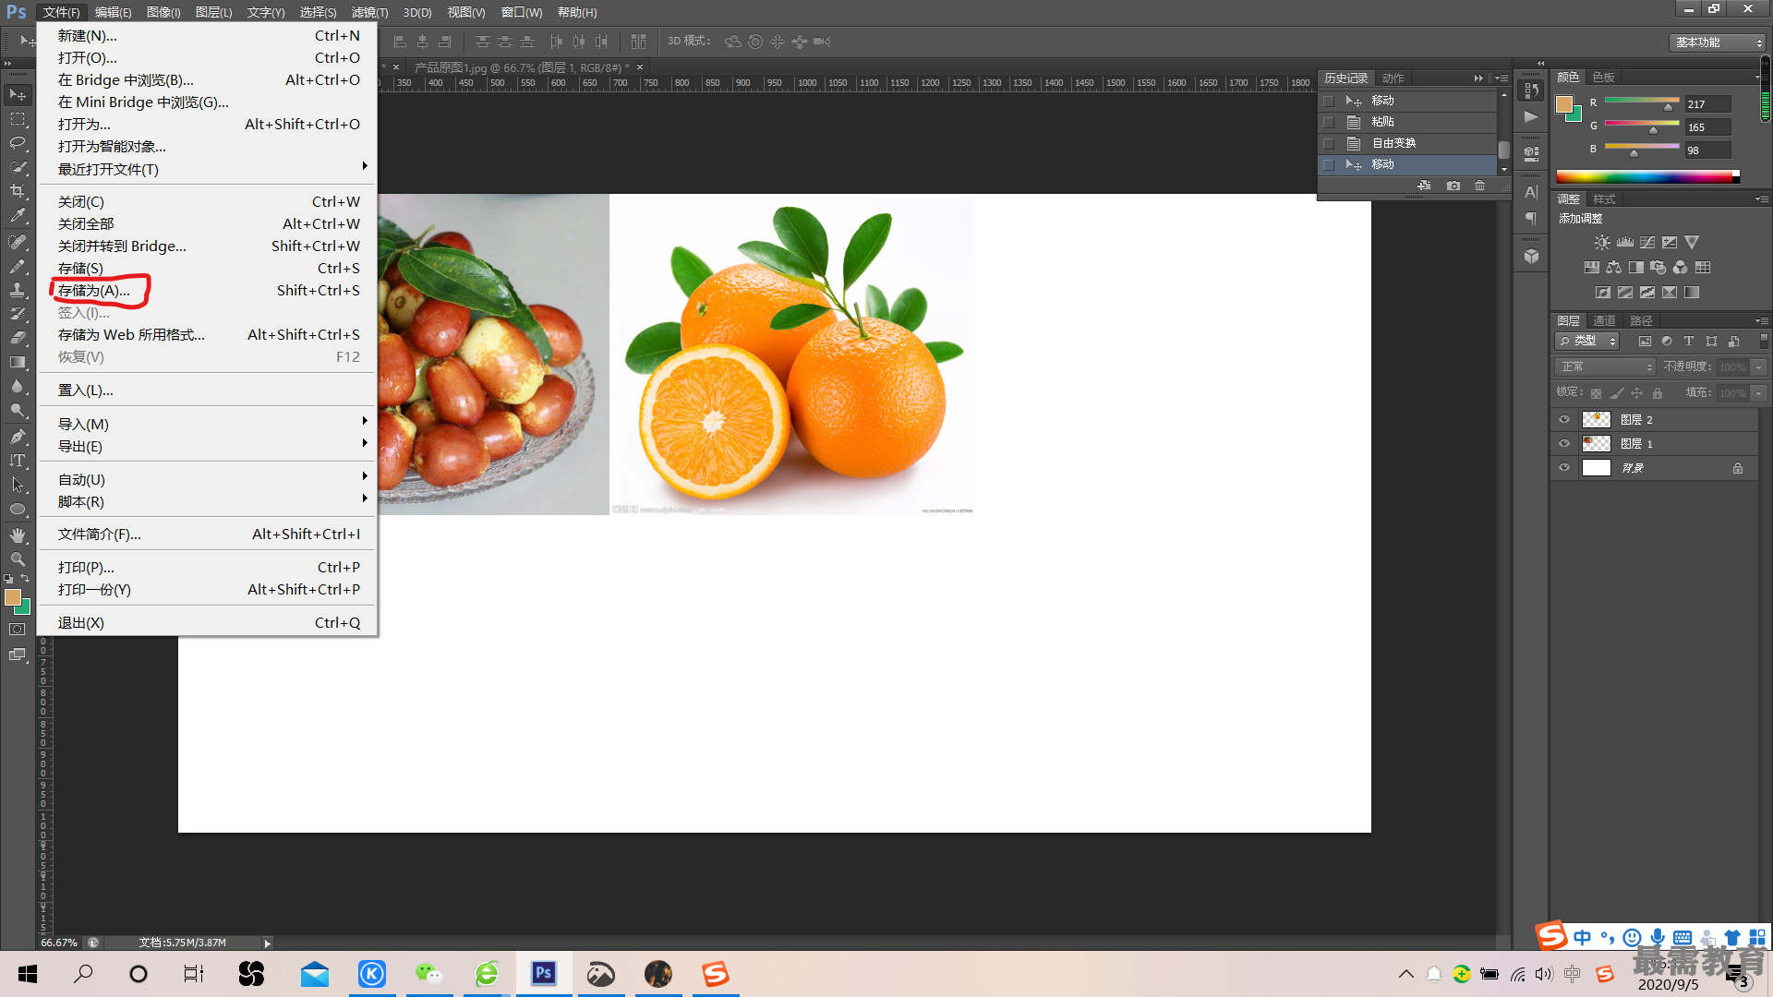Select the Clone Stamp tool
The image size is (1773, 997).
[x=18, y=290]
